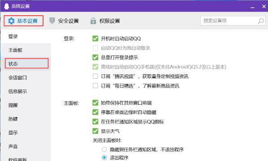Screen dimensions: 268x161
Task: Select 主面板 in the sidebar
Action: [26, 50]
